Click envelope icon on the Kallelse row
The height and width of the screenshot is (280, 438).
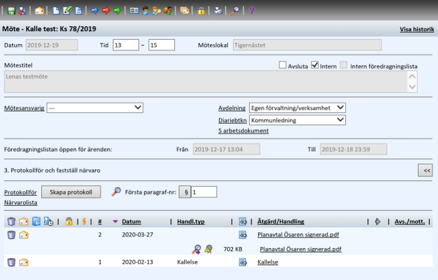tap(24, 262)
